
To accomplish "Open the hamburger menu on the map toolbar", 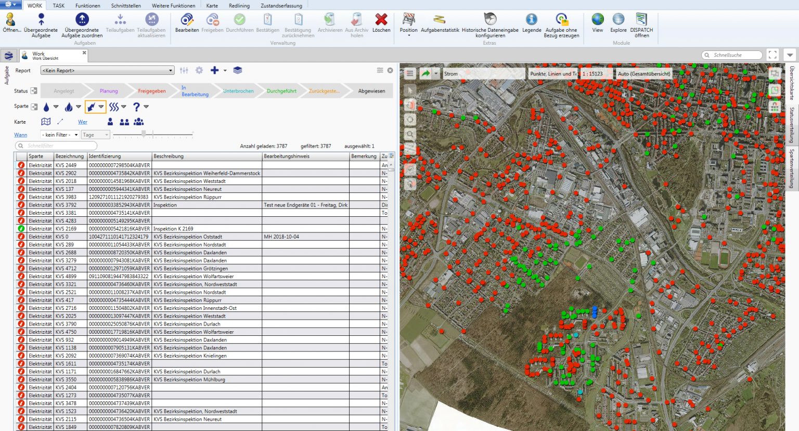I will (x=408, y=73).
